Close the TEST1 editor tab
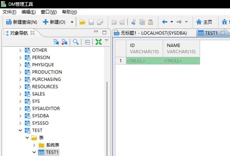The image size is (230, 156). [223, 33]
